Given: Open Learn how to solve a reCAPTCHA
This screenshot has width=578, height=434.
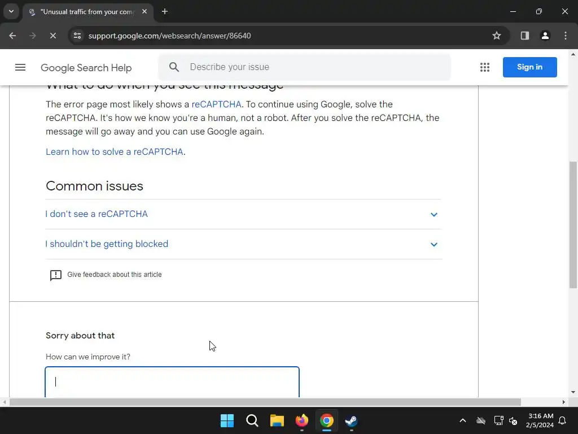Looking at the screenshot, I should coord(114,151).
